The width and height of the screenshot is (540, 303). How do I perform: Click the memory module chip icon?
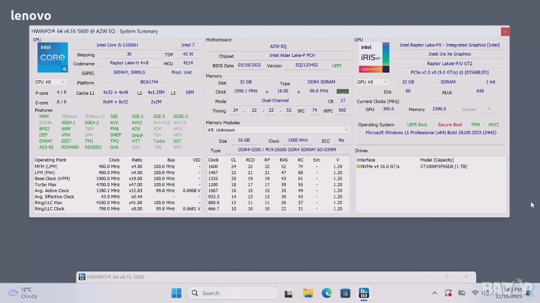pos(342,92)
